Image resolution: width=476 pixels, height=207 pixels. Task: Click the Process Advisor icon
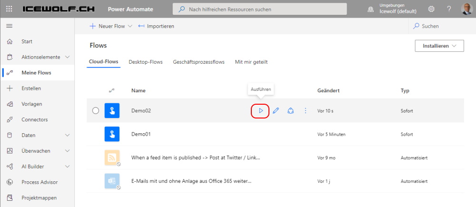[10, 182]
